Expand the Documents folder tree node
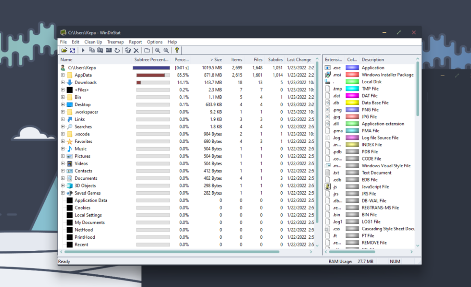 (63, 179)
